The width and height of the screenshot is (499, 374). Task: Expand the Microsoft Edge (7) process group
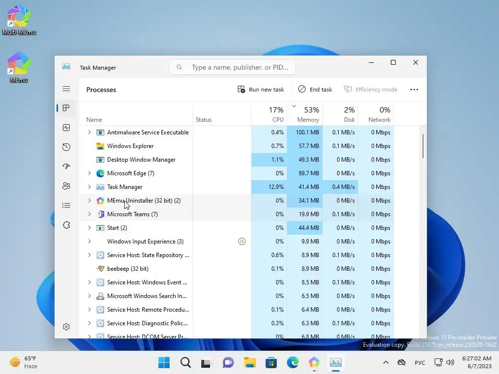click(90, 173)
